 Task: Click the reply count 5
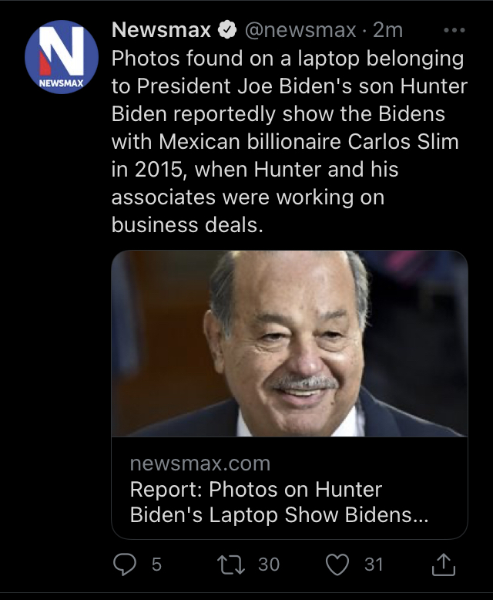pyautogui.click(x=156, y=565)
